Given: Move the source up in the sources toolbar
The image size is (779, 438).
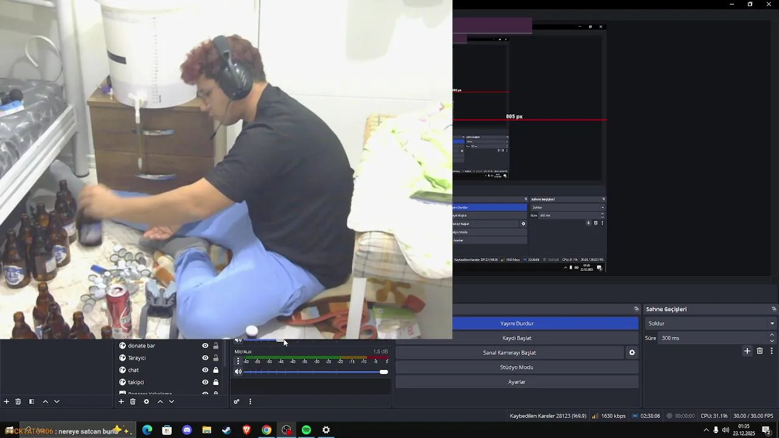Looking at the screenshot, I should click(x=160, y=401).
